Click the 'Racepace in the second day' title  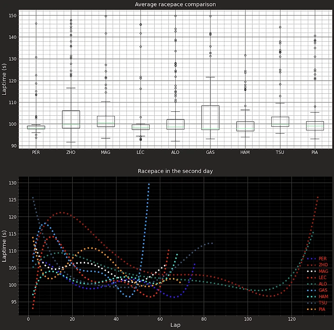pyautogui.click(x=175, y=171)
